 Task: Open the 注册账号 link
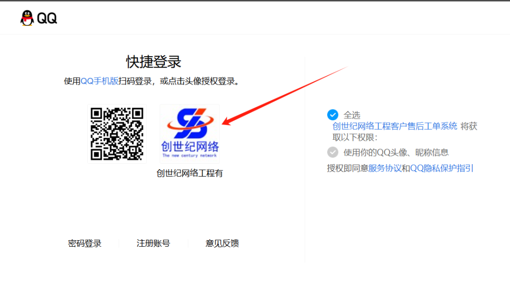pyautogui.click(x=153, y=243)
